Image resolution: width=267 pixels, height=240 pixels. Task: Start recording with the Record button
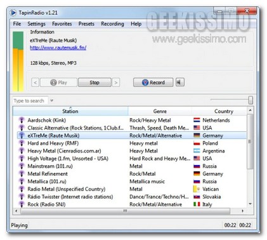pyautogui.click(x=153, y=83)
